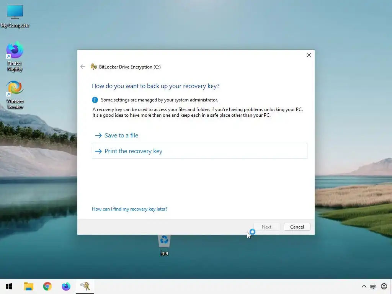Launch Firefox Nightly from the taskbar
Image resolution: width=392 pixels, height=294 pixels.
[x=66, y=286]
